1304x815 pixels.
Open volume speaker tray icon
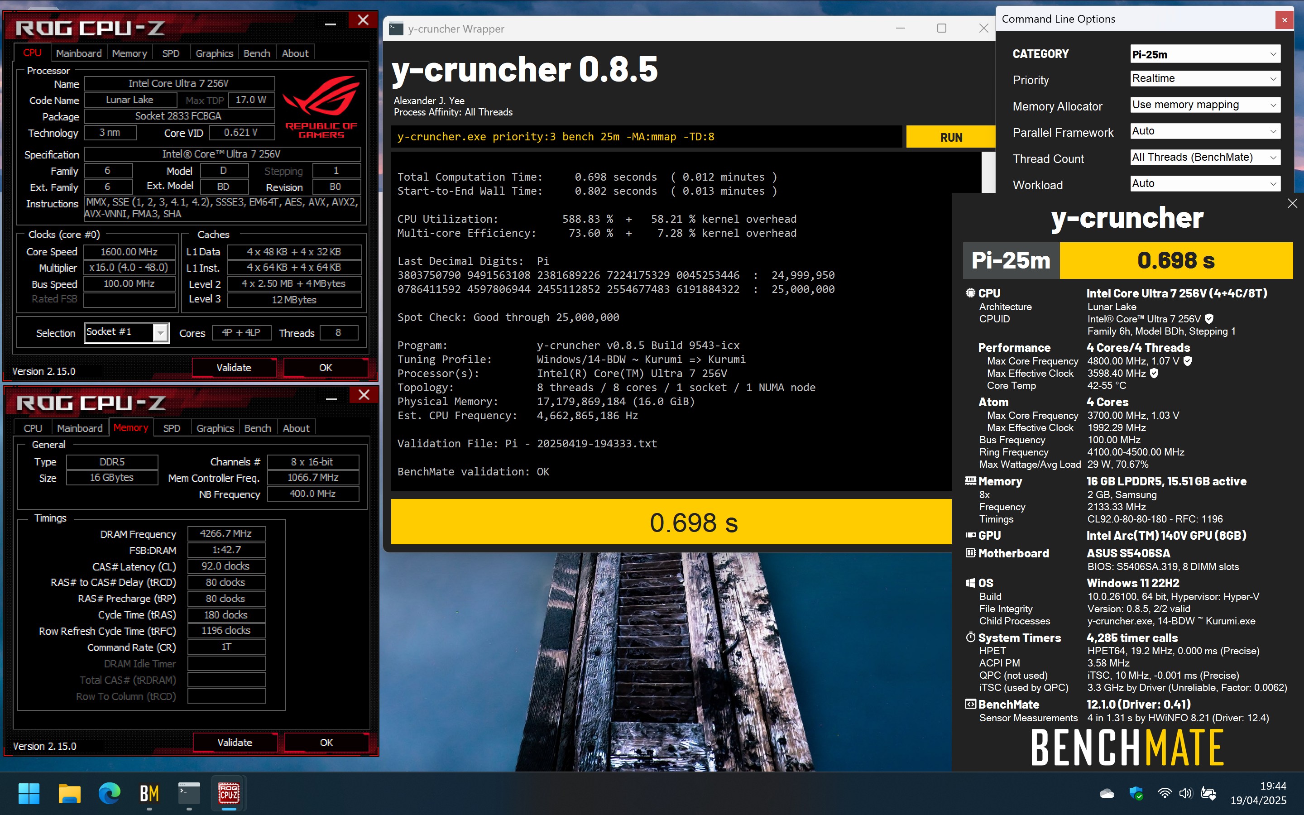click(x=1185, y=793)
